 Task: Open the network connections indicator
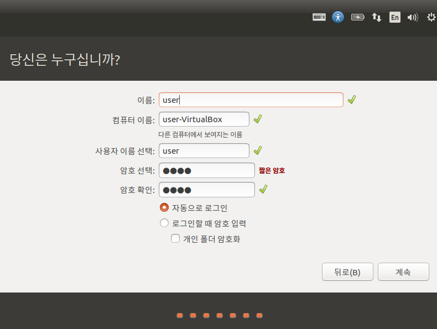377,17
